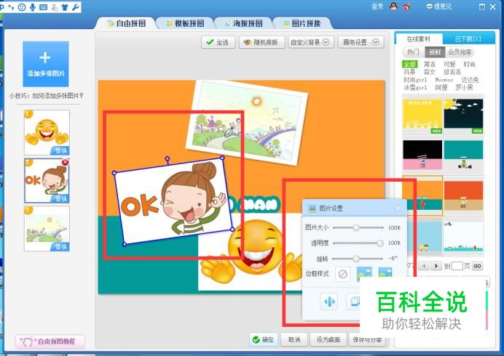Click the punctuation mode icon in input toolbar

pos(11,7)
